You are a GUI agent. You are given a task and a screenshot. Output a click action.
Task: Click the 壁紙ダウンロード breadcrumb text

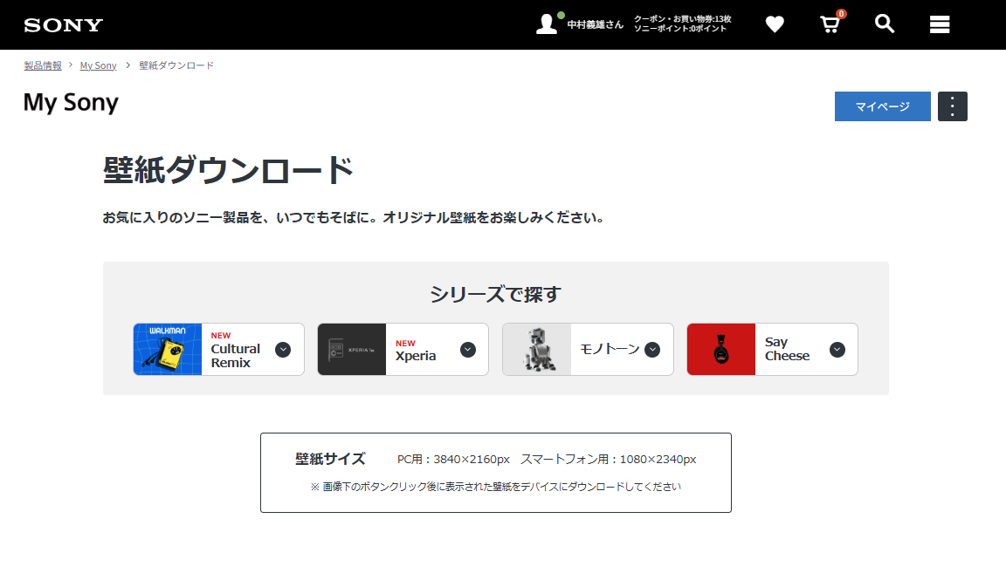(x=176, y=65)
